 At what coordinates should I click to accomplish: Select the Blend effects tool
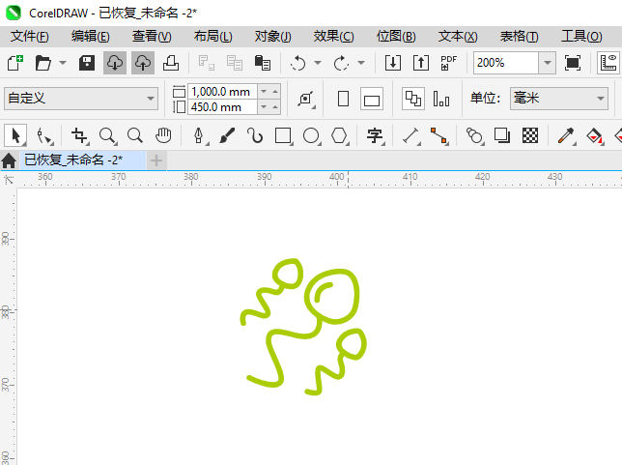tap(475, 135)
